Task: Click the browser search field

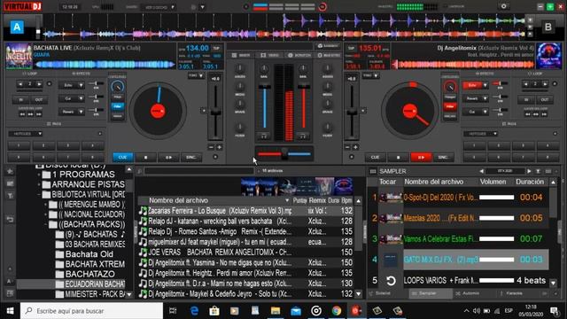Action: 198,171
